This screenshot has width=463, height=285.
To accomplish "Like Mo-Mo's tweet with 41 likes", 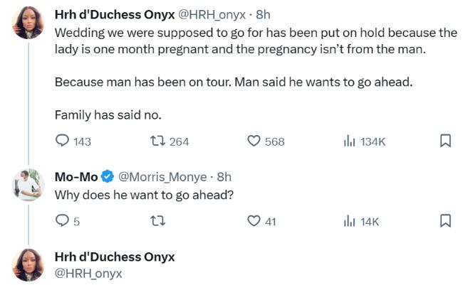I will (254, 221).
